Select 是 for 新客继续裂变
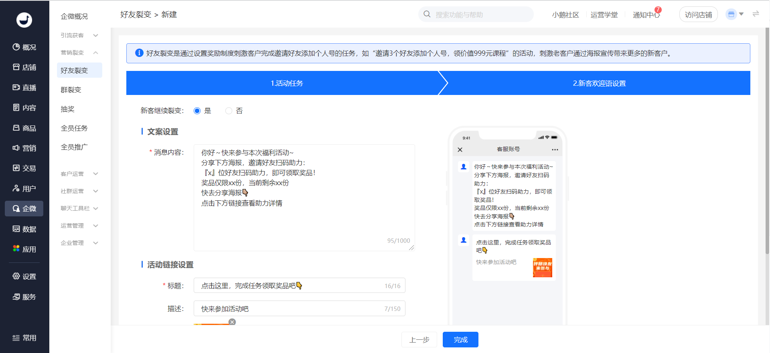Viewport: 770px width, 353px height. 197,111
